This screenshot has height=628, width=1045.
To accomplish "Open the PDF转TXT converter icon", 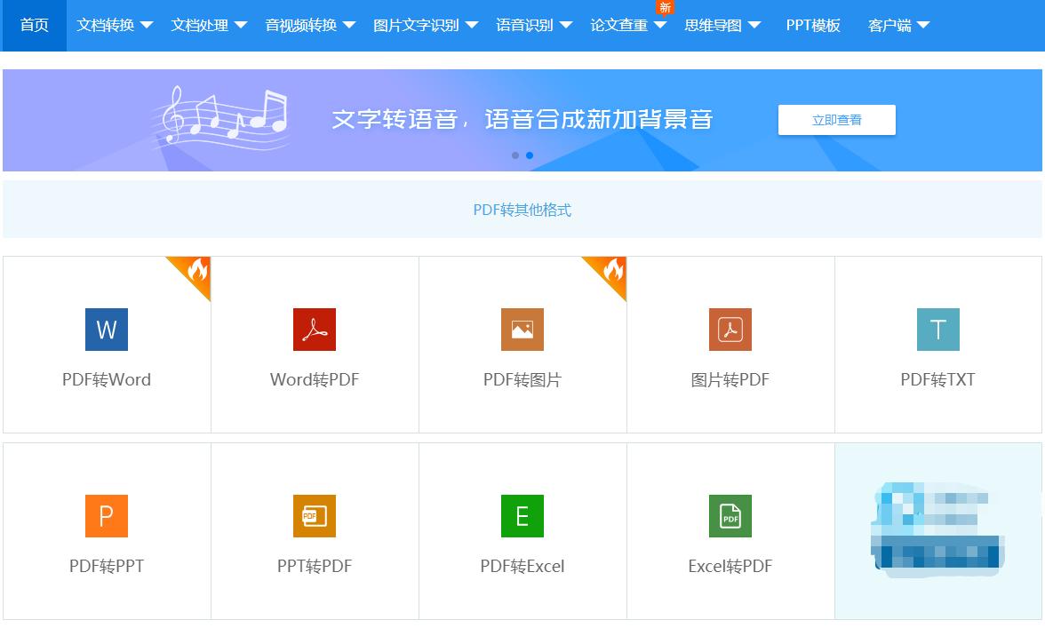I will point(938,330).
